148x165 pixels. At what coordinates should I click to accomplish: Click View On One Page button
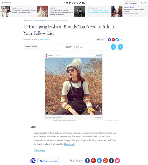click(x=31, y=47)
